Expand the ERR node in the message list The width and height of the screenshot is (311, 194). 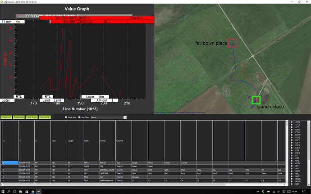pos(292,150)
